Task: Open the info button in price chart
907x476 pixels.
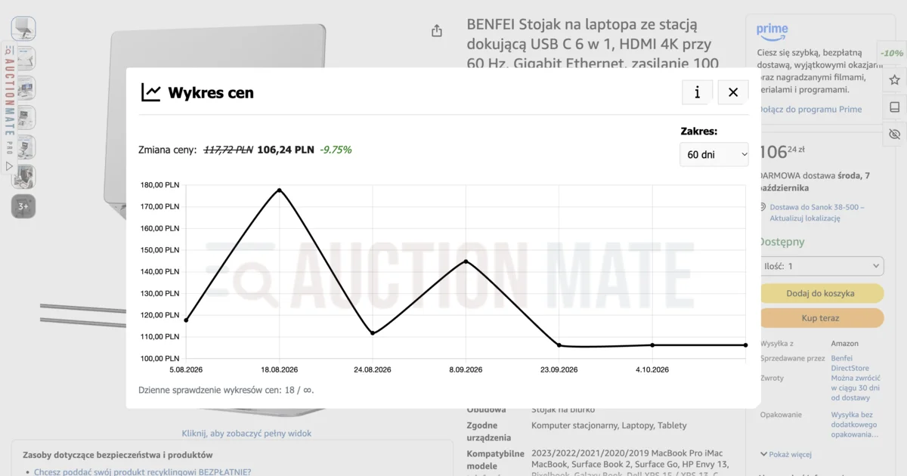Action: click(697, 92)
